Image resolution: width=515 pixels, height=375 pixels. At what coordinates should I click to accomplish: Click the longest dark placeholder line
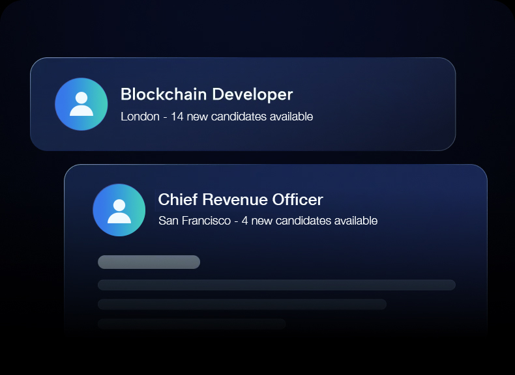coord(276,285)
